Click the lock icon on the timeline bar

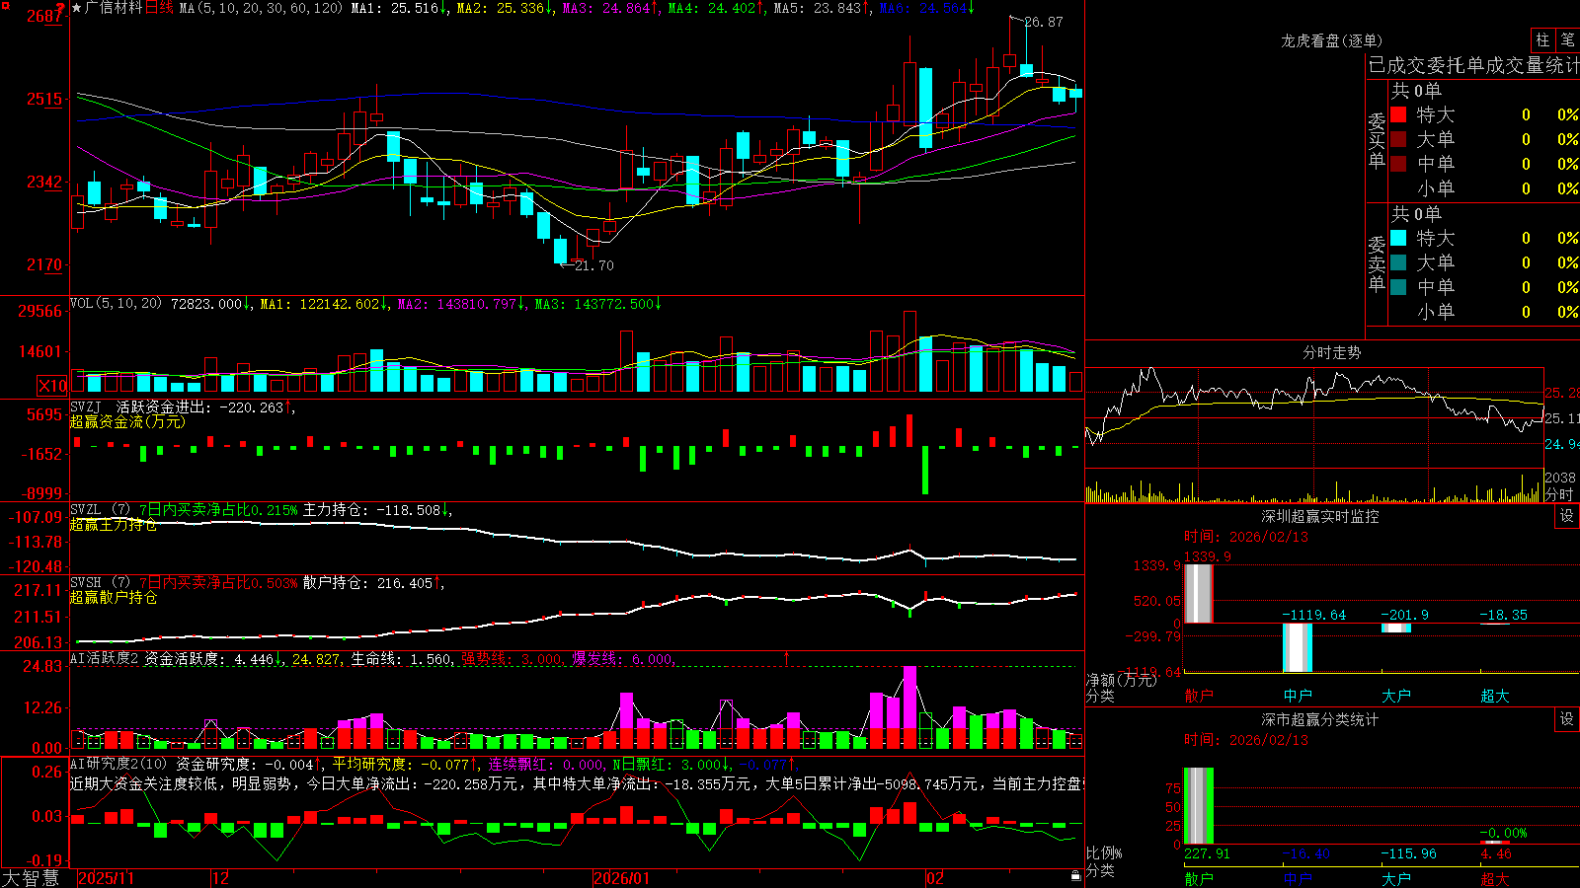coord(1075,876)
